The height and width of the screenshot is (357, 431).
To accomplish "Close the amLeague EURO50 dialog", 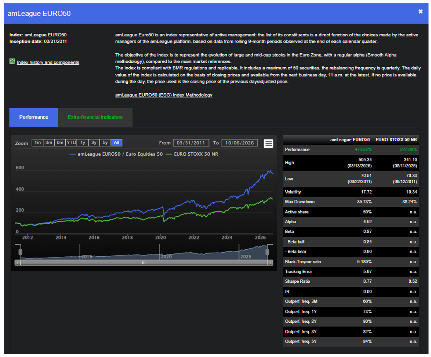I will (420, 12).
